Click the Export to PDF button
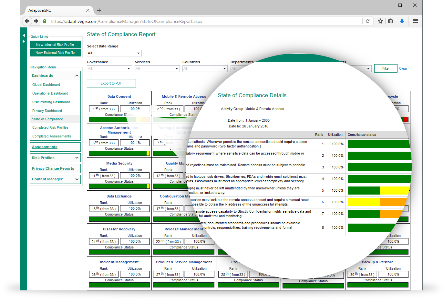This screenshot has height=302, width=444. coord(111,83)
